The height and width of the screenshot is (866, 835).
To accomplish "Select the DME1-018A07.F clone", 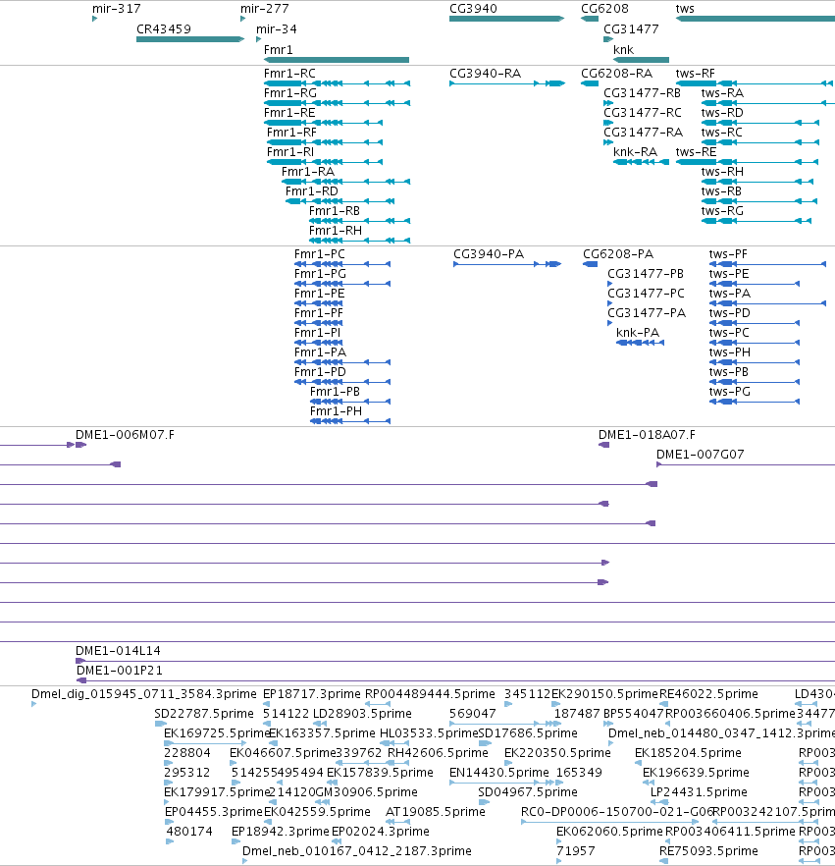I will [x=603, y=445].
